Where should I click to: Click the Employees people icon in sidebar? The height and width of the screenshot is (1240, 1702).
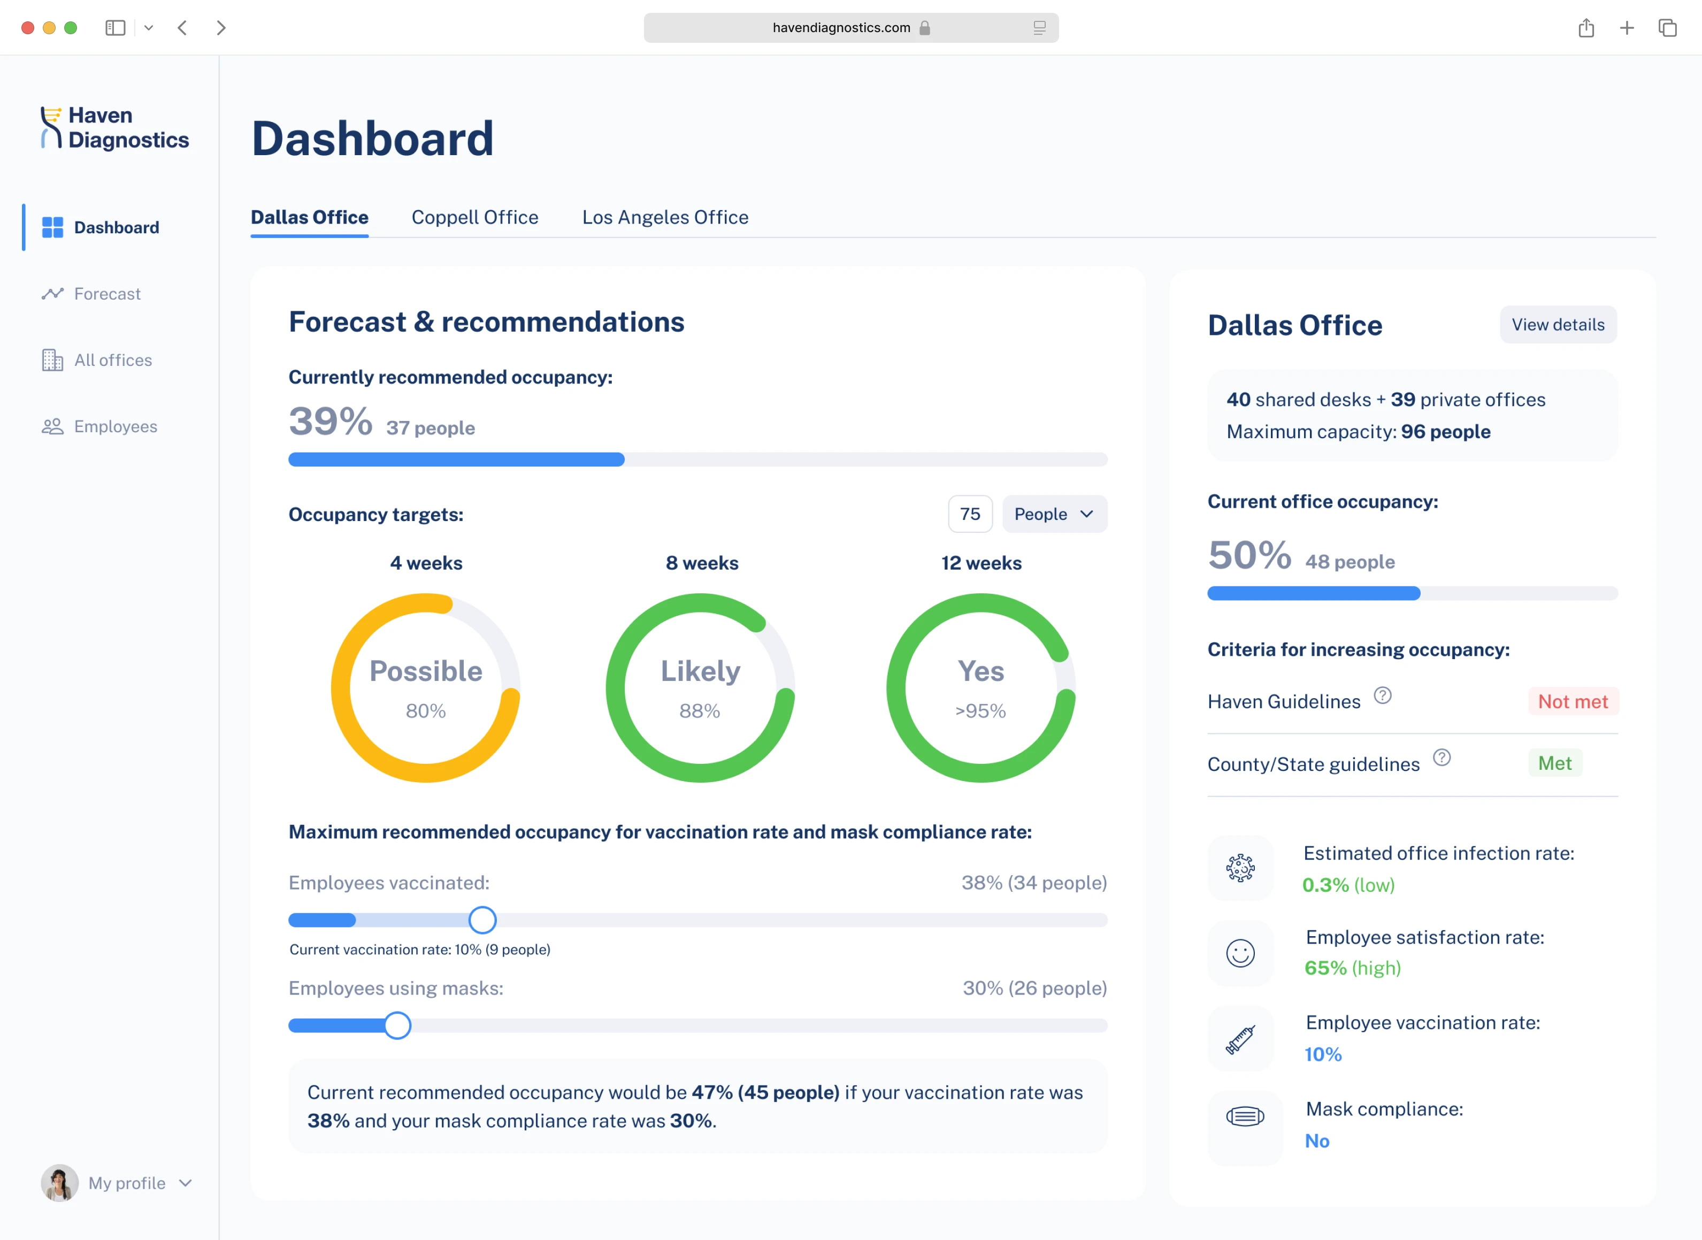[52, 426]
